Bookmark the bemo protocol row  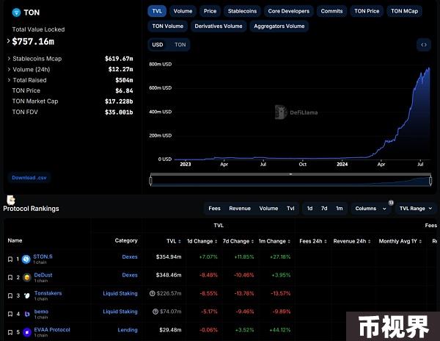10,314
